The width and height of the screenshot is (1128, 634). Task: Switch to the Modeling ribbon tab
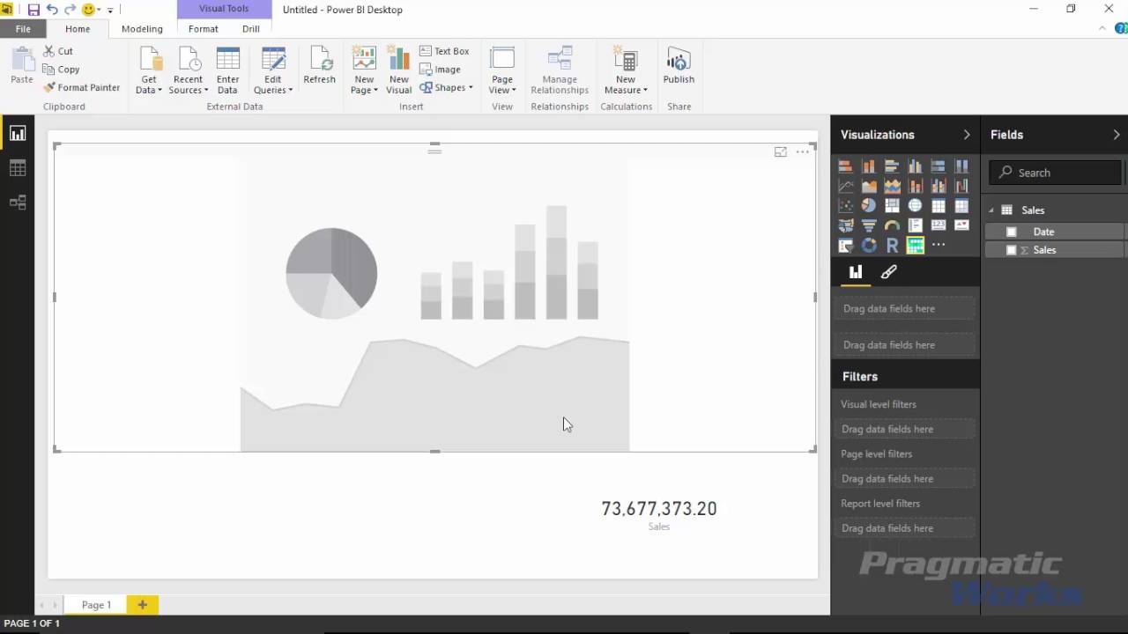pyautogui.click(x=142, y=29)
